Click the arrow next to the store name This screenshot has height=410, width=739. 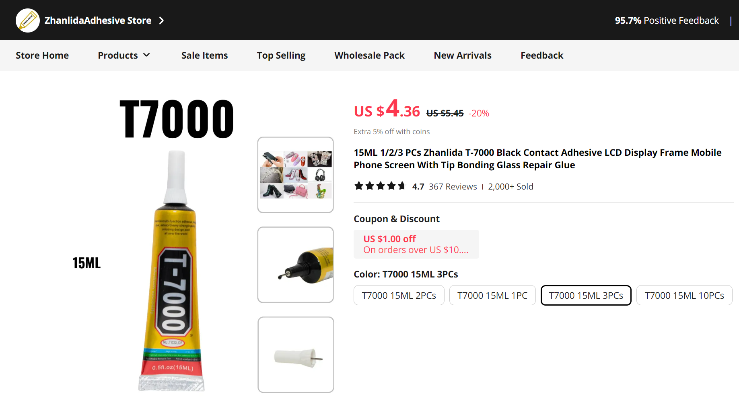pos(161,20)
